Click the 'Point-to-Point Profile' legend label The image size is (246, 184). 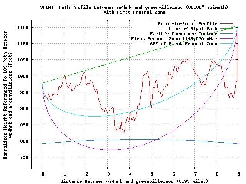[x=188, y=24]
